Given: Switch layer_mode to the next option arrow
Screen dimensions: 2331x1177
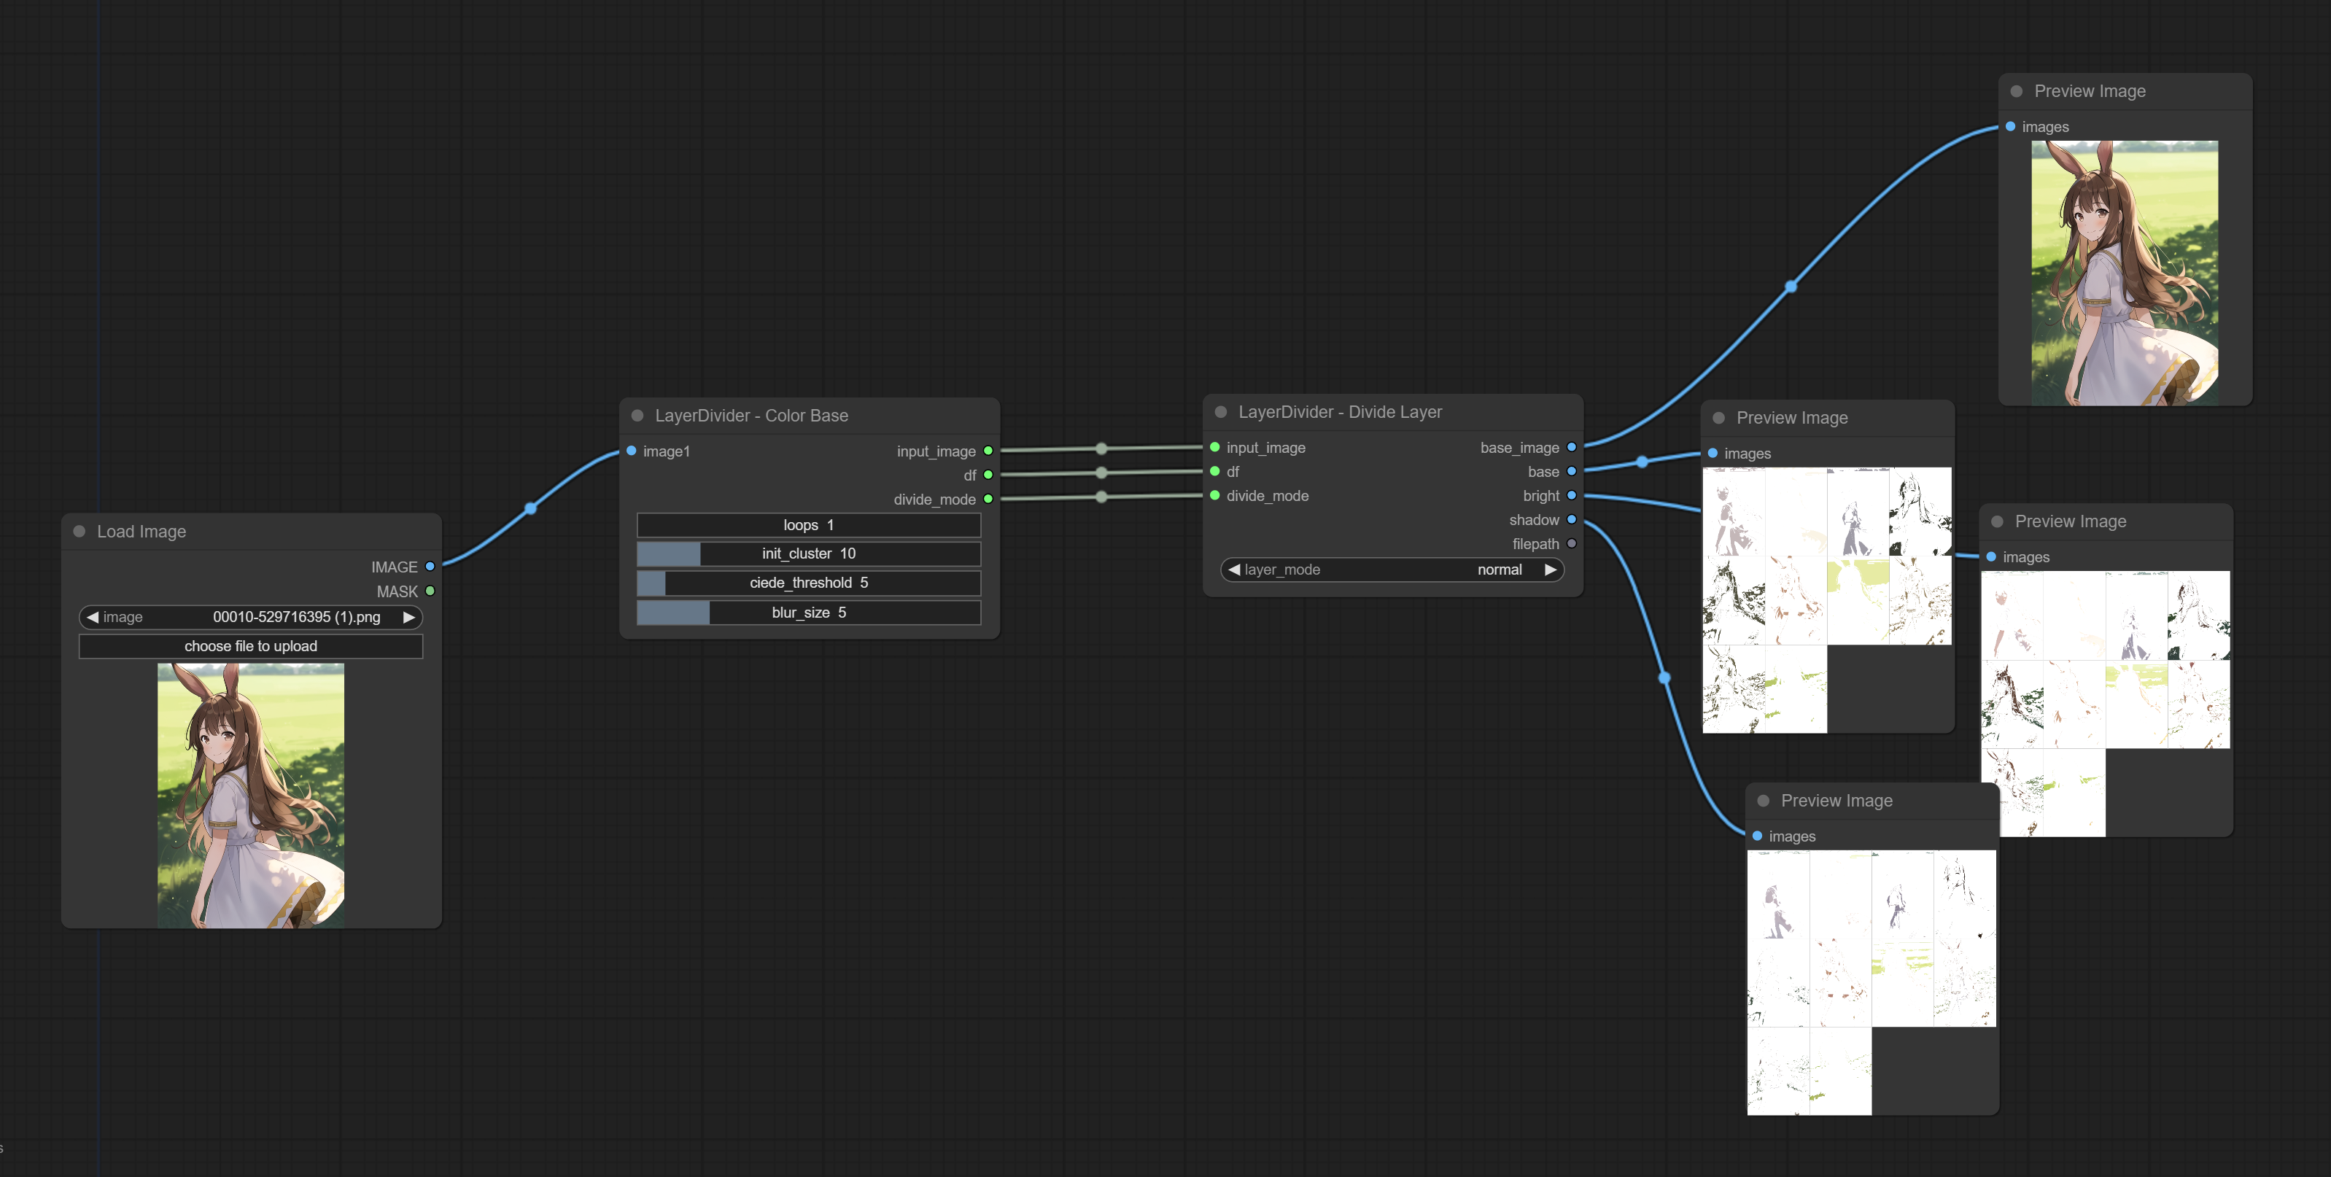Looking at the screenshot, I should click(x=1550, y=569).
